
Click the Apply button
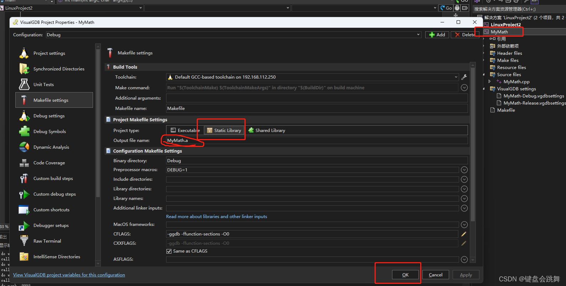point(466,275)
